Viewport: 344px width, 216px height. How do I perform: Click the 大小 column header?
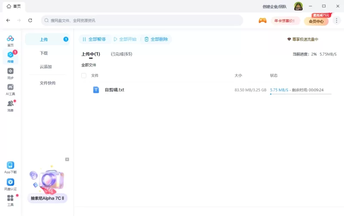point(238,75)
